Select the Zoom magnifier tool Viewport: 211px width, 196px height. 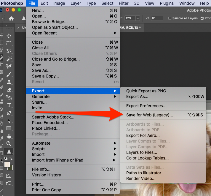point(9,144)
